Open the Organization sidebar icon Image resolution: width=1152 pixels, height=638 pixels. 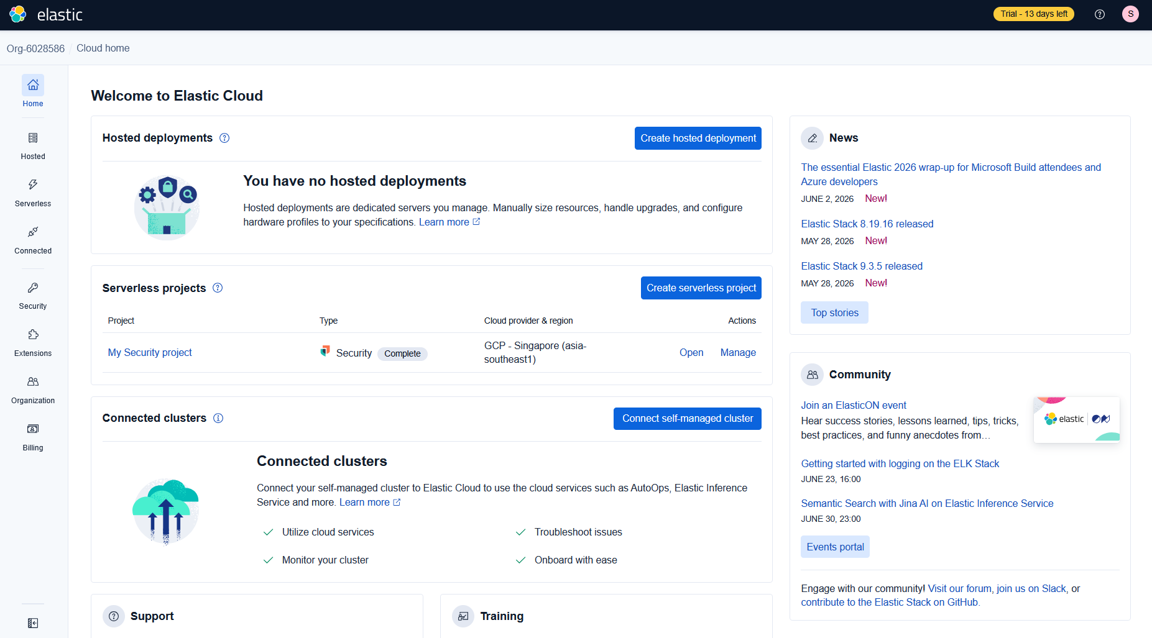tap(33, 381)
